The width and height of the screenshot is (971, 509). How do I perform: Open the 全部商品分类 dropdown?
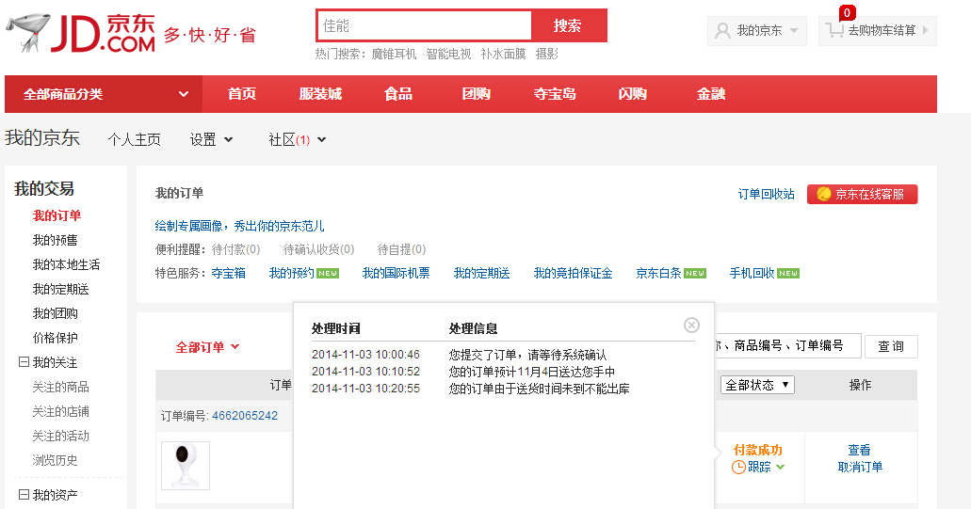tap(104, 94)
